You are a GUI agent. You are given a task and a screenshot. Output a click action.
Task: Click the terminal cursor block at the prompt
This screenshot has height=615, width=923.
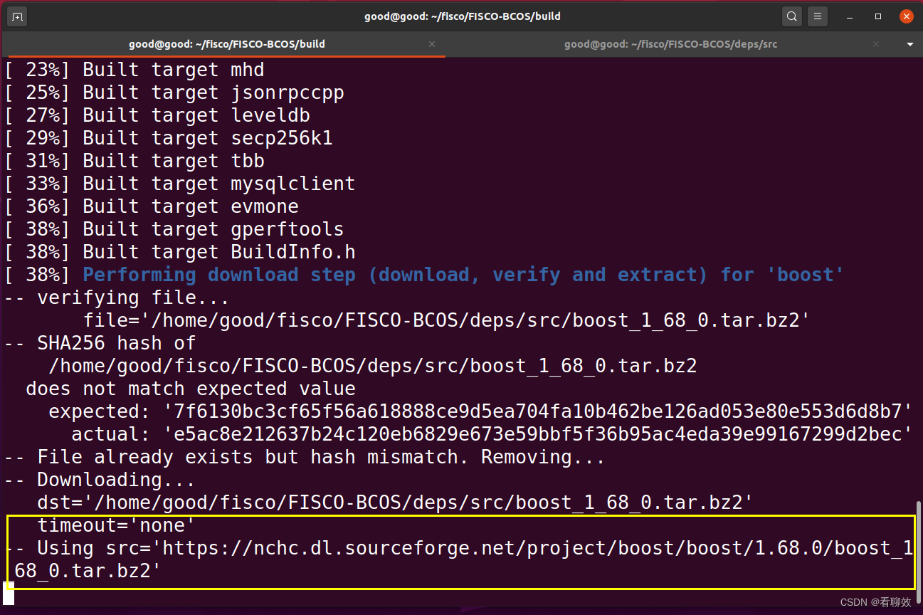coord(9,594)
